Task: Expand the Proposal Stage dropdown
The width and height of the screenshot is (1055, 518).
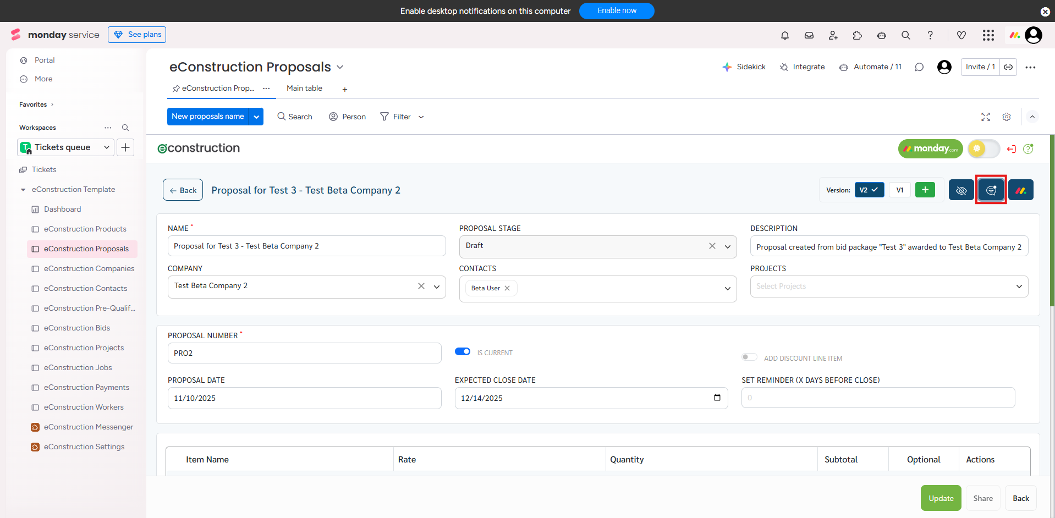Action: [x=728, y=246]
